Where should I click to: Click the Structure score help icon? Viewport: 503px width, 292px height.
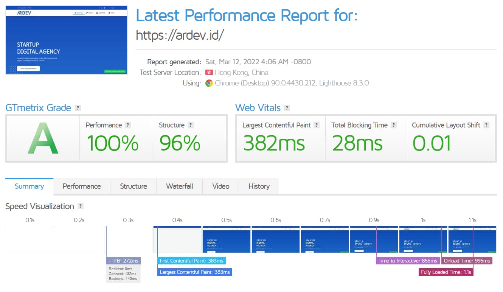coord(191,125)
